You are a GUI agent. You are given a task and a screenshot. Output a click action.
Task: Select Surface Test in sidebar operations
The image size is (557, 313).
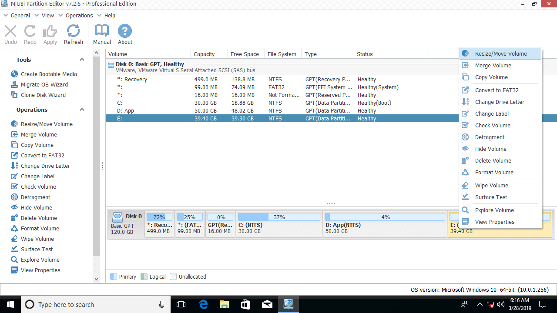37,249
